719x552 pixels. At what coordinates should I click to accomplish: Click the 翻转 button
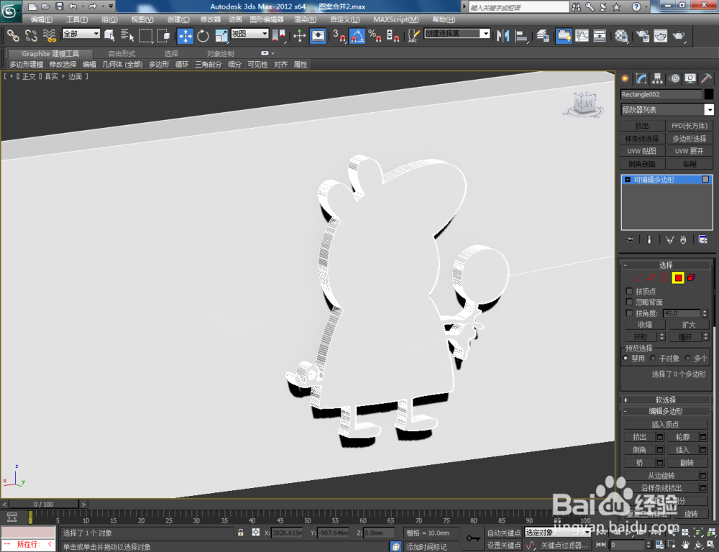tap(687, 463)
